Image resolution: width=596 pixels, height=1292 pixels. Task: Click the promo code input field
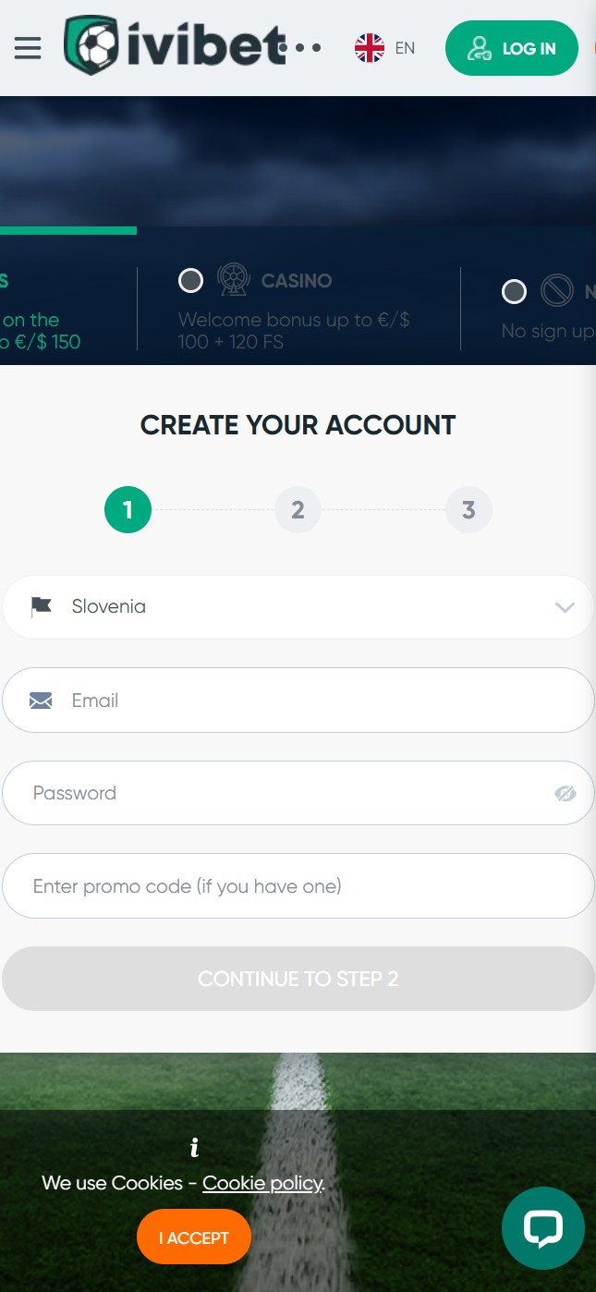point(298,886)
